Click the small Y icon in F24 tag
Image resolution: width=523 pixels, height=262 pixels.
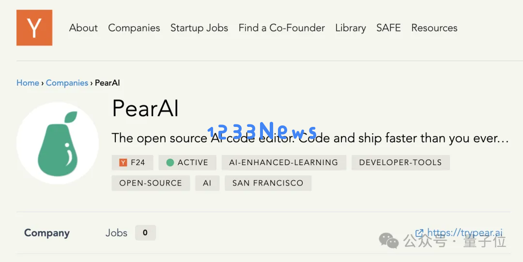[x=123, y=163]
